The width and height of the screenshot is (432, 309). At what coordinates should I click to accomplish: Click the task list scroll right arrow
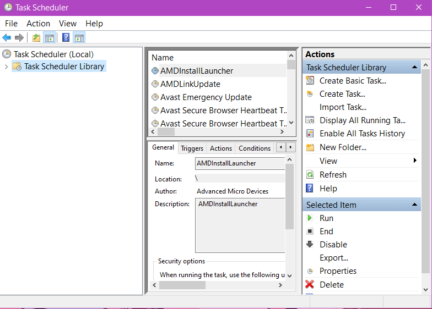point(282,132)
